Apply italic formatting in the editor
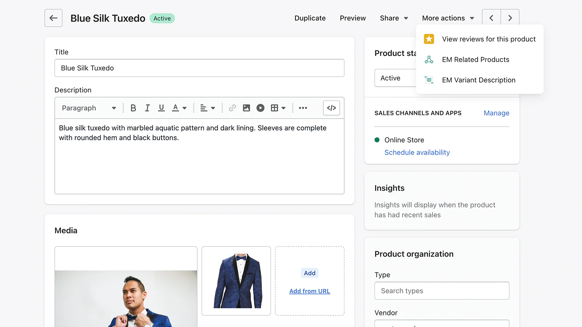This screenshot has width=582, height=327. pos(147,108)
